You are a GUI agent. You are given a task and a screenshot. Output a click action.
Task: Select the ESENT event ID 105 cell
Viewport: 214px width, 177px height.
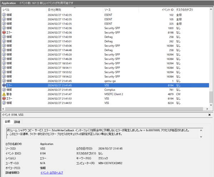(171, 19)
